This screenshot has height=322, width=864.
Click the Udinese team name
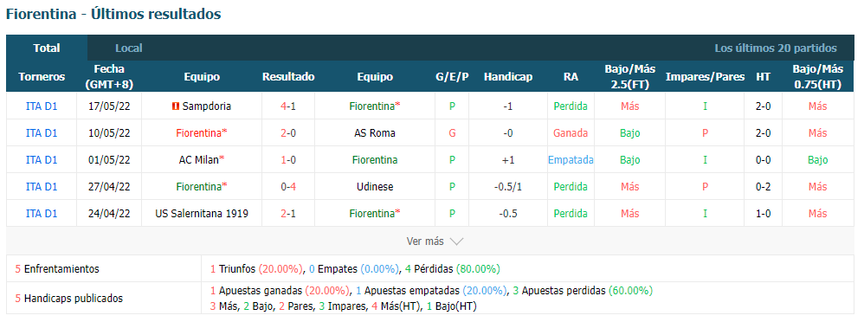[375, 186]
